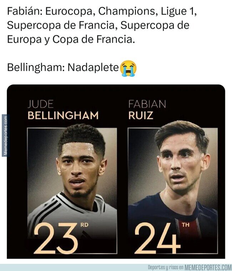Screen dimensions: 232x271
Task: Click the vertical Memedeportes.com side watermark
Action: tap(5, 135)
